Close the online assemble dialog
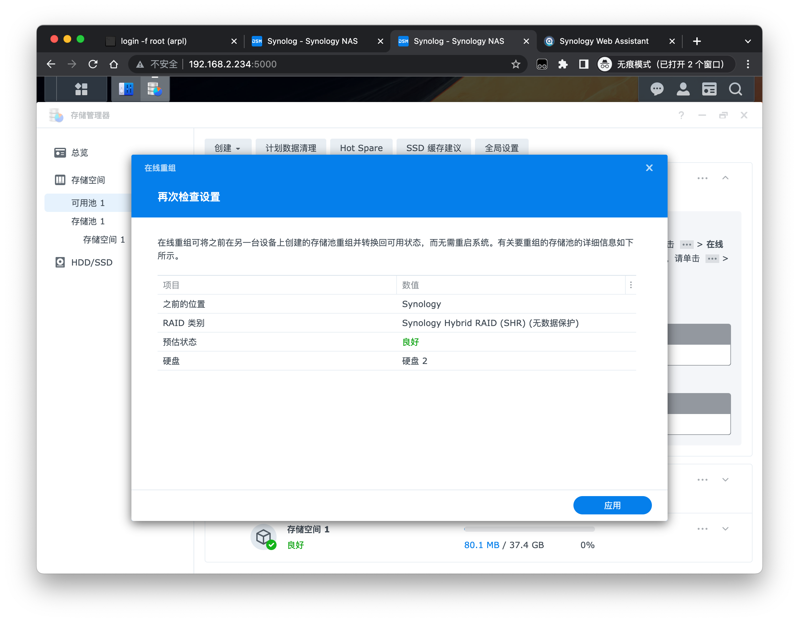Image resolution: width=799 pixels, height=622 pixels. point(649,168)
